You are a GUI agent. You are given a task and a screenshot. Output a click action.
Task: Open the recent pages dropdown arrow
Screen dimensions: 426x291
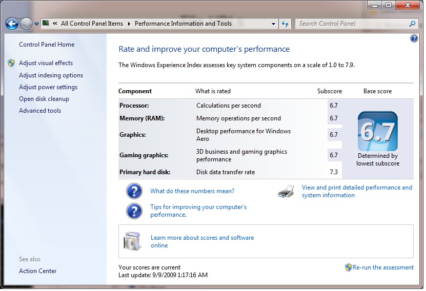[37, 24]
